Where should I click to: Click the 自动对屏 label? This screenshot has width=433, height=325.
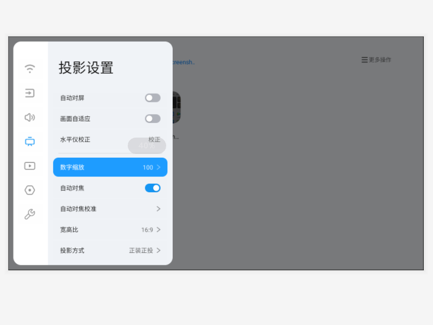(72, 98)
